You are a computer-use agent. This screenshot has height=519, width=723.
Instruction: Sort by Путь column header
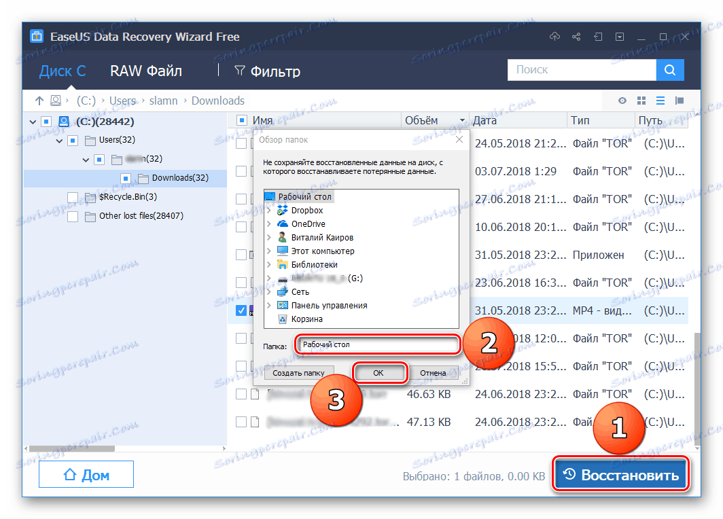click(661, 120)
